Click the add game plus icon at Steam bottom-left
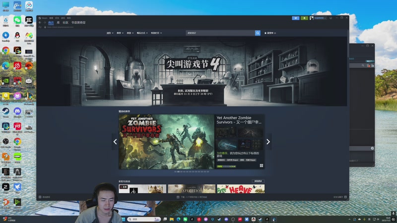Viewport: 397px width, 223px height. click(40, 197)
